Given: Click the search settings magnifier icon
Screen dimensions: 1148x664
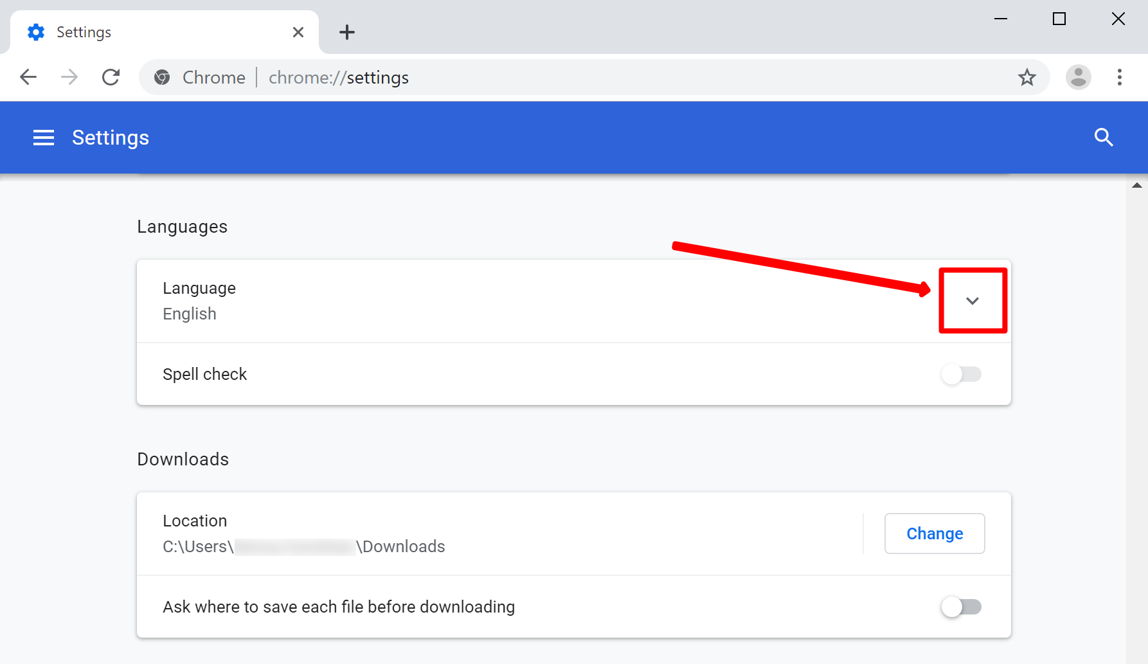Looking at the screenshot, I should [1103, 138].
